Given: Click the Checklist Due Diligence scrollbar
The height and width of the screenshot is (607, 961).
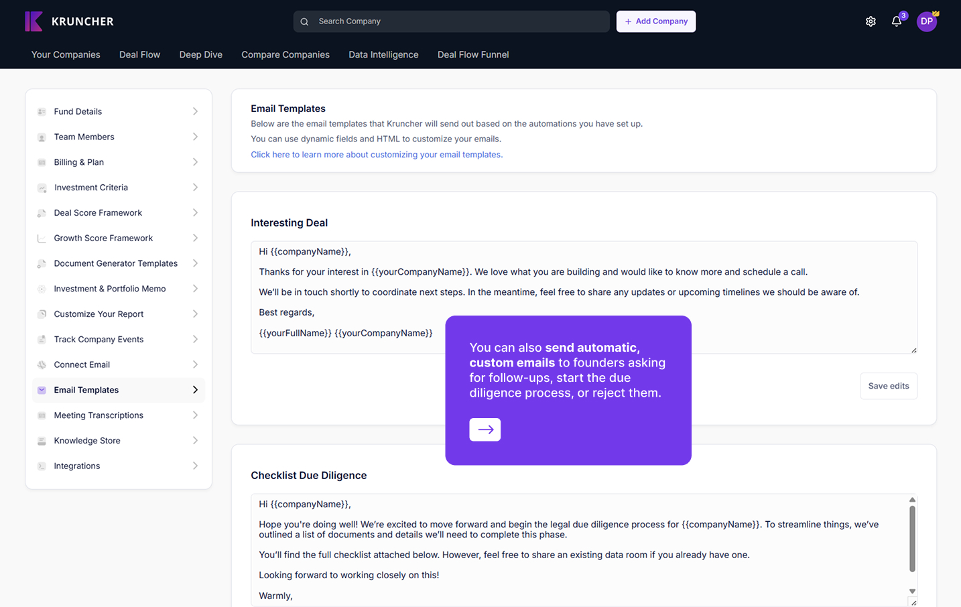Looking at the screenshot, I should tap(912, 539).
